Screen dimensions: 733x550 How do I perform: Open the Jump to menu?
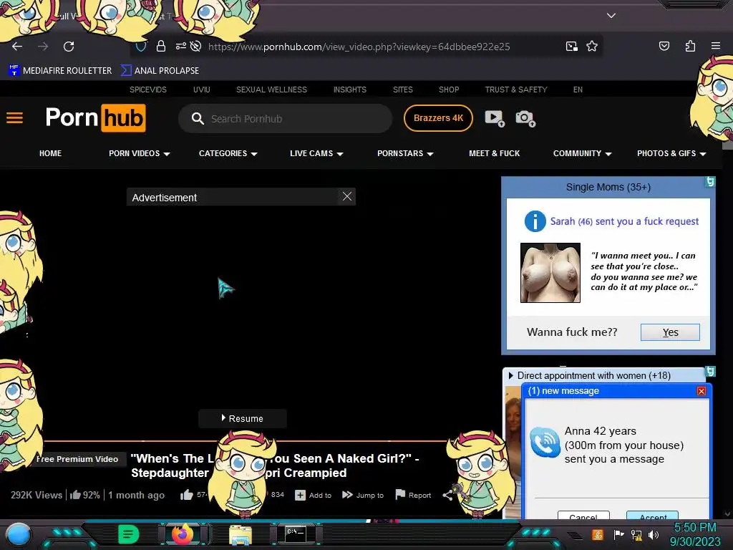[363, 495]
